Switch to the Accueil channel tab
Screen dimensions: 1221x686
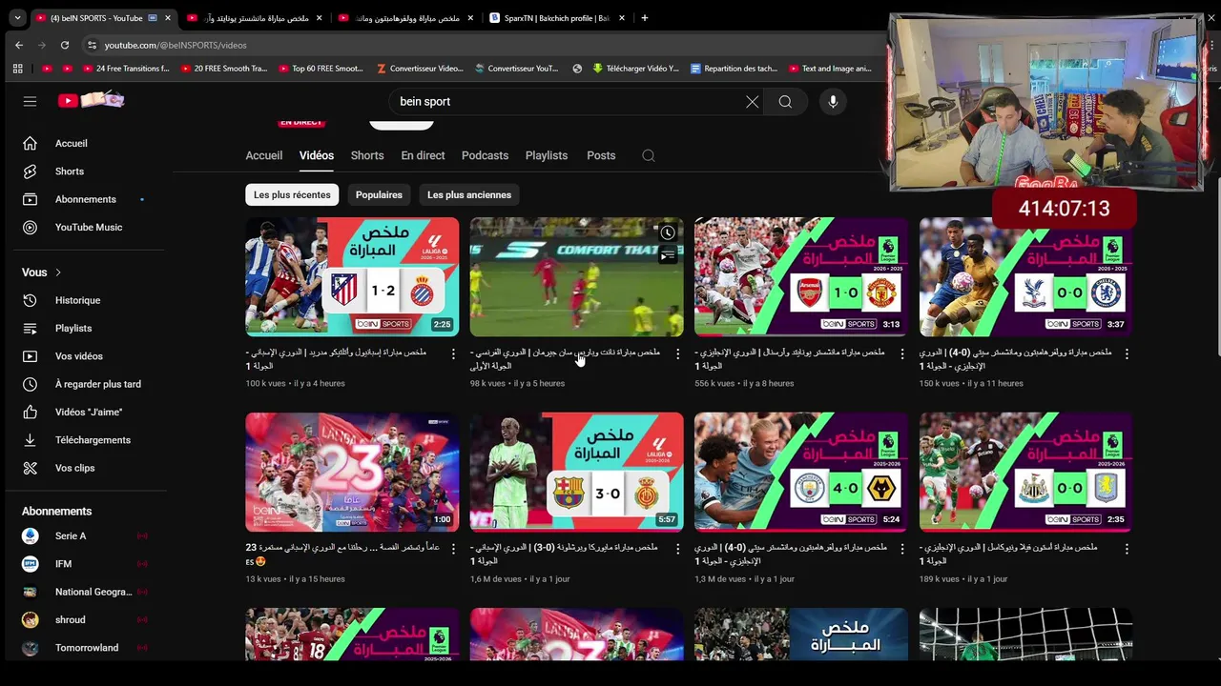pos(264,155)
